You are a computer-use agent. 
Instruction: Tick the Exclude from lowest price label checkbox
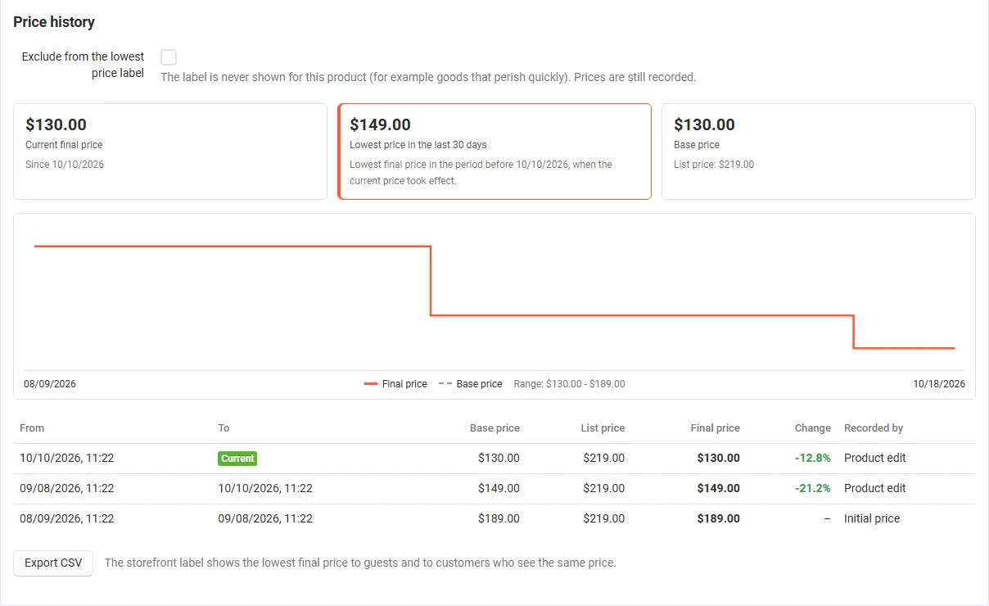[169, 57]
